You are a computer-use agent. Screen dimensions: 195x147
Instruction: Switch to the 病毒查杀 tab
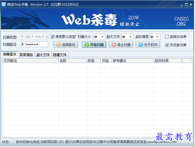(x=10, y=54)
